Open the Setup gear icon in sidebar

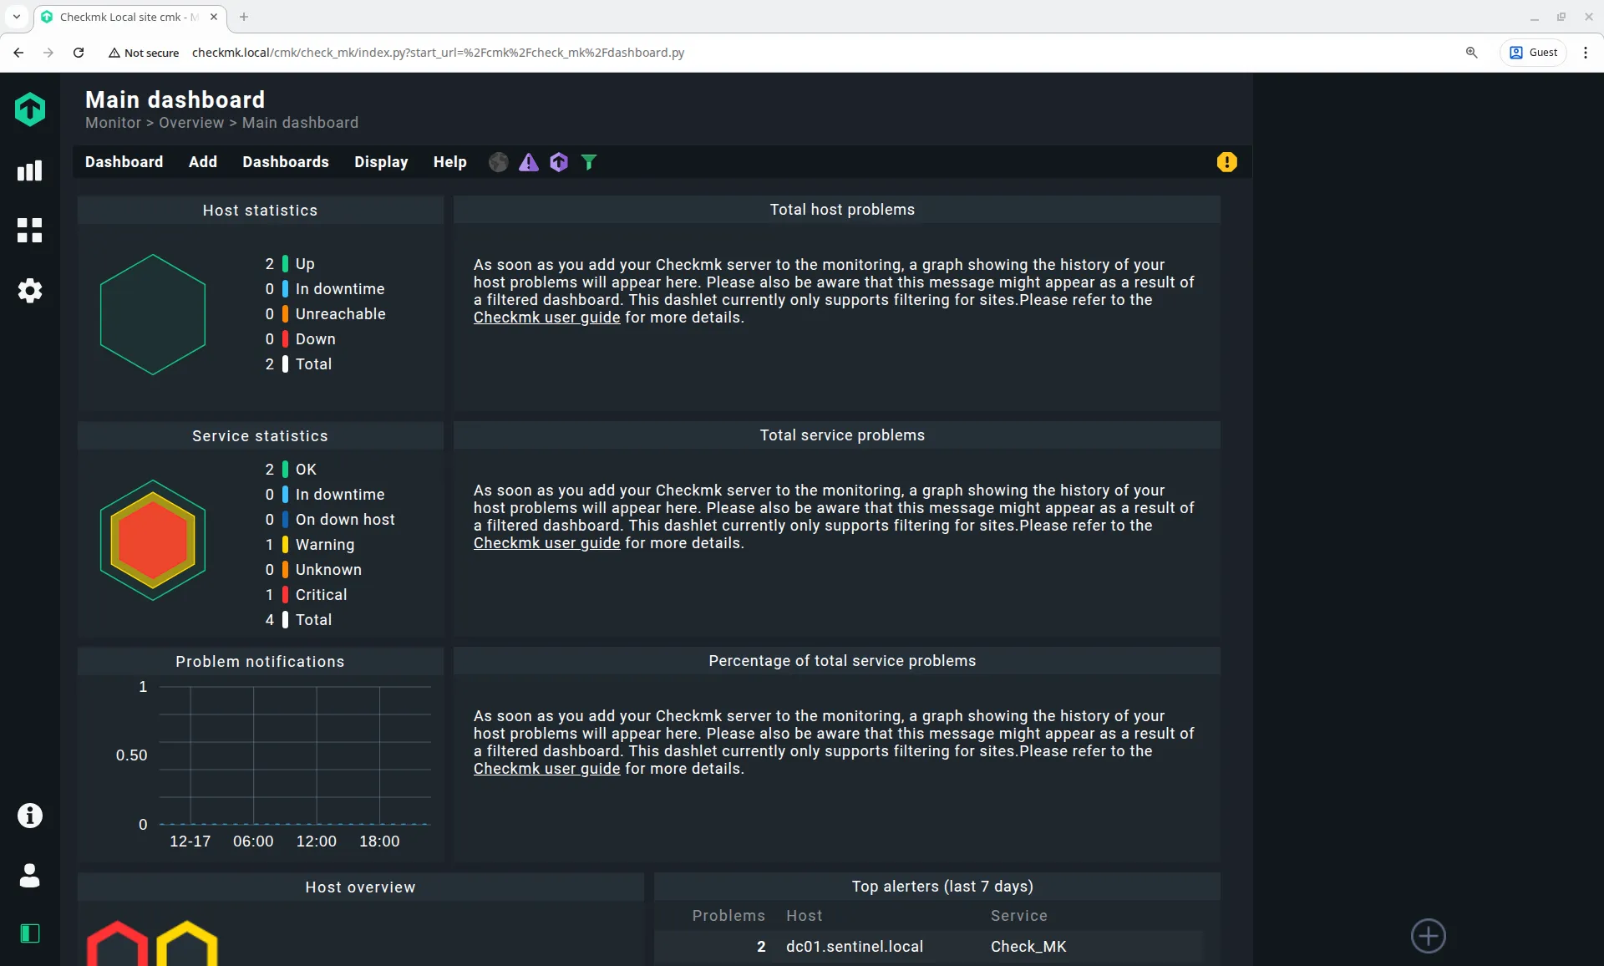click(29, 291)
